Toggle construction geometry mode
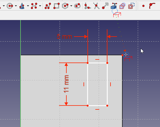Image resolution: width=160 pixels, height=127 pixels. click(131, 6)
